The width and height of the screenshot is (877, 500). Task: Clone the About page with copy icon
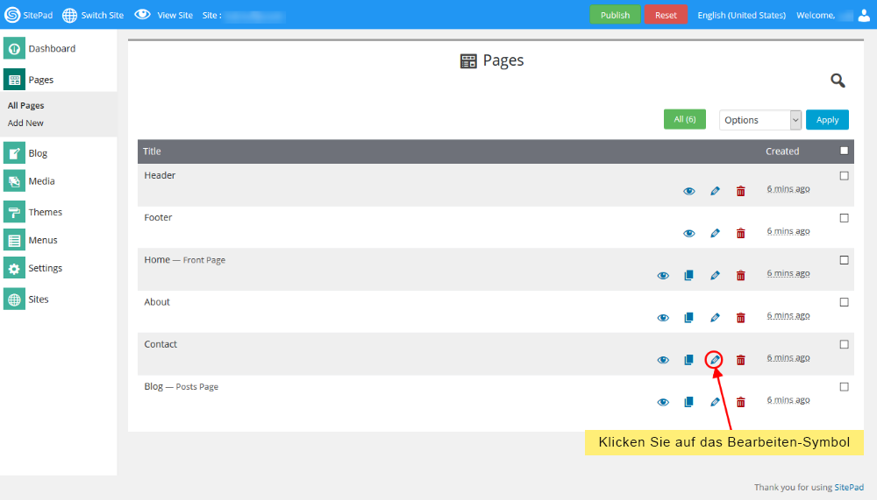(688, 317)
